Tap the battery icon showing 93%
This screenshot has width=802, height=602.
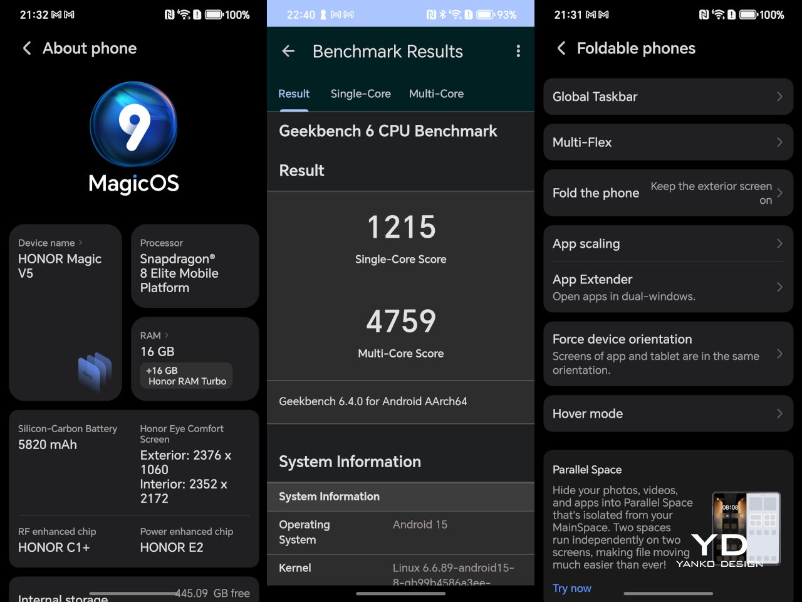[486, 14]
